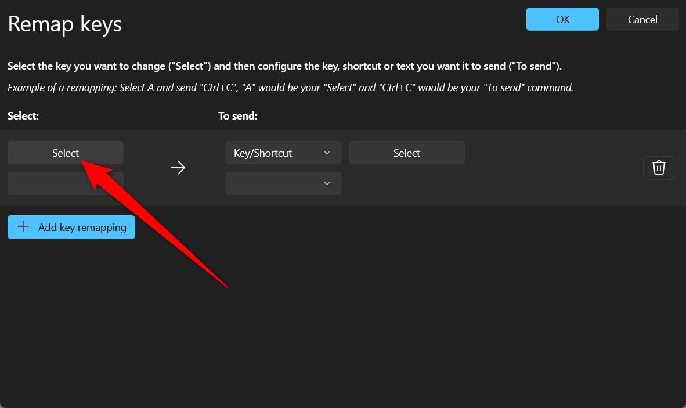Confirm remapping with the OK button
Viewport: 686px width, 408px height.
(x=562, y=19)
